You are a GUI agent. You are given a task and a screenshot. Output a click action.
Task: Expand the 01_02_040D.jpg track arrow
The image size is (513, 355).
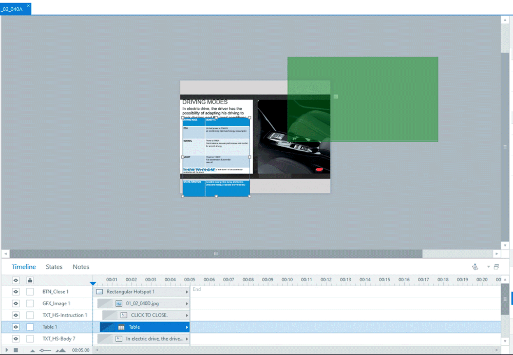pyautogui.click(x=187, y=303)
